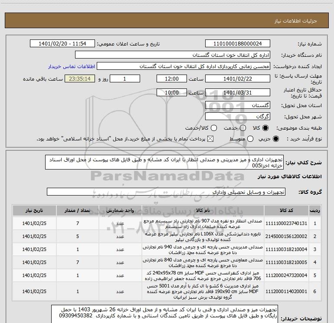Click the remaining time field 23:35:14

click(x=80, y=78)
